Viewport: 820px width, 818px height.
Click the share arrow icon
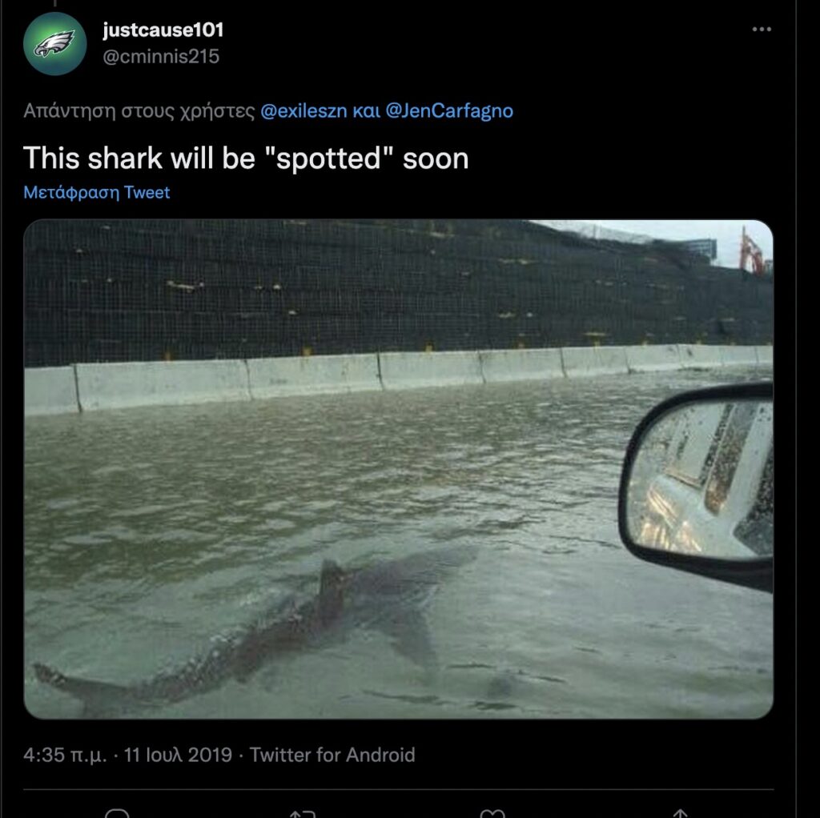tap(679, 813)
